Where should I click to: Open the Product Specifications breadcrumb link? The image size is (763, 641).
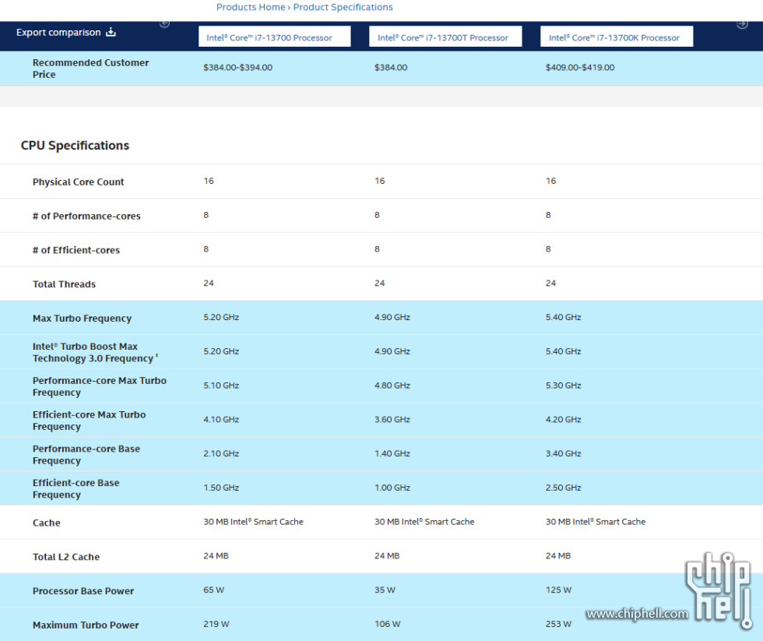[343, 7]
